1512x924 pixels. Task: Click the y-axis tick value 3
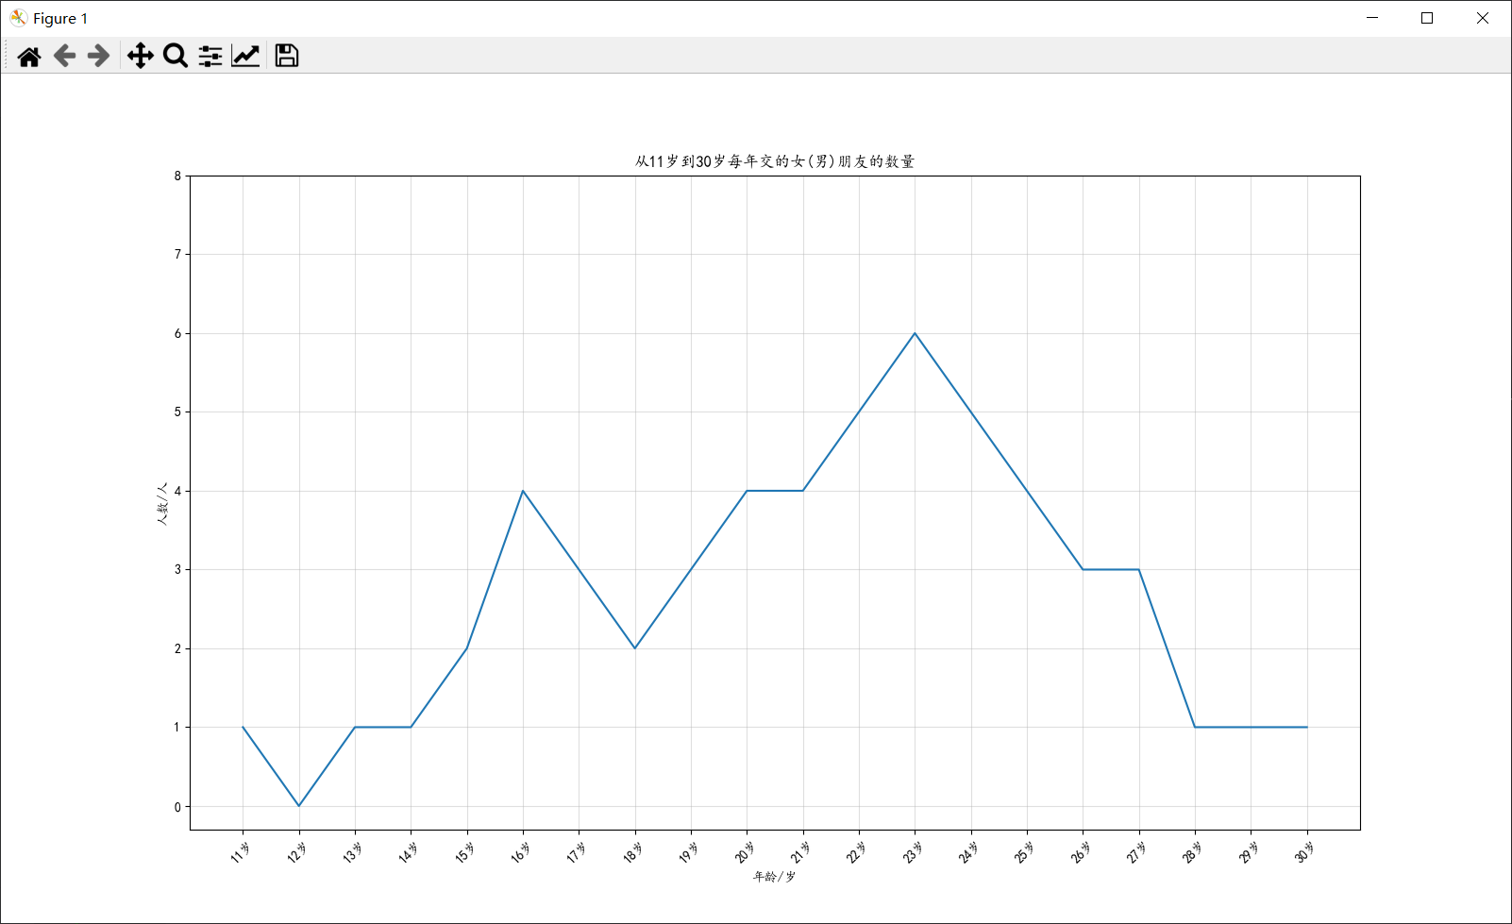(x=177, y=570)
